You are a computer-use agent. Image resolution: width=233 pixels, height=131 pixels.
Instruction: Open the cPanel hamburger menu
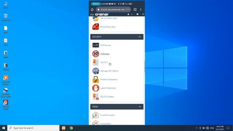pos(92,15)
